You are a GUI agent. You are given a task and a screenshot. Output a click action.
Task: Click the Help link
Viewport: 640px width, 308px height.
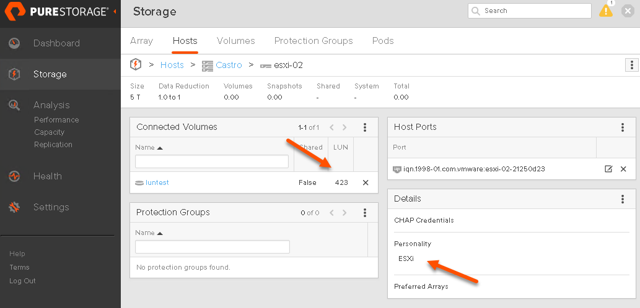point(17,254)
